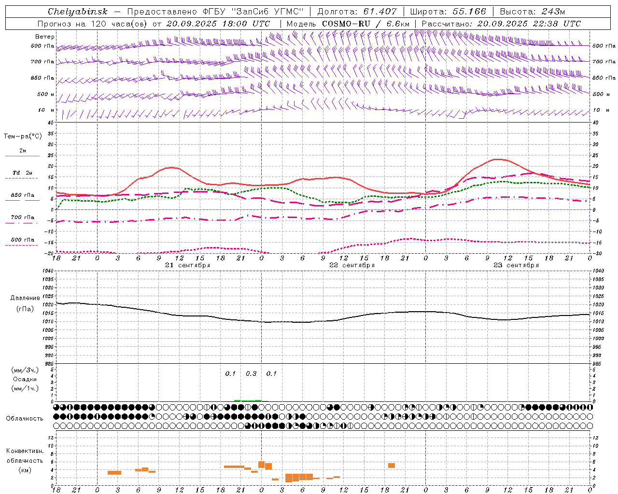Click the 700 гПа temperature legend line sample
Image resolution: width=618 pixels, height=494 pixels.
[22, 223]
